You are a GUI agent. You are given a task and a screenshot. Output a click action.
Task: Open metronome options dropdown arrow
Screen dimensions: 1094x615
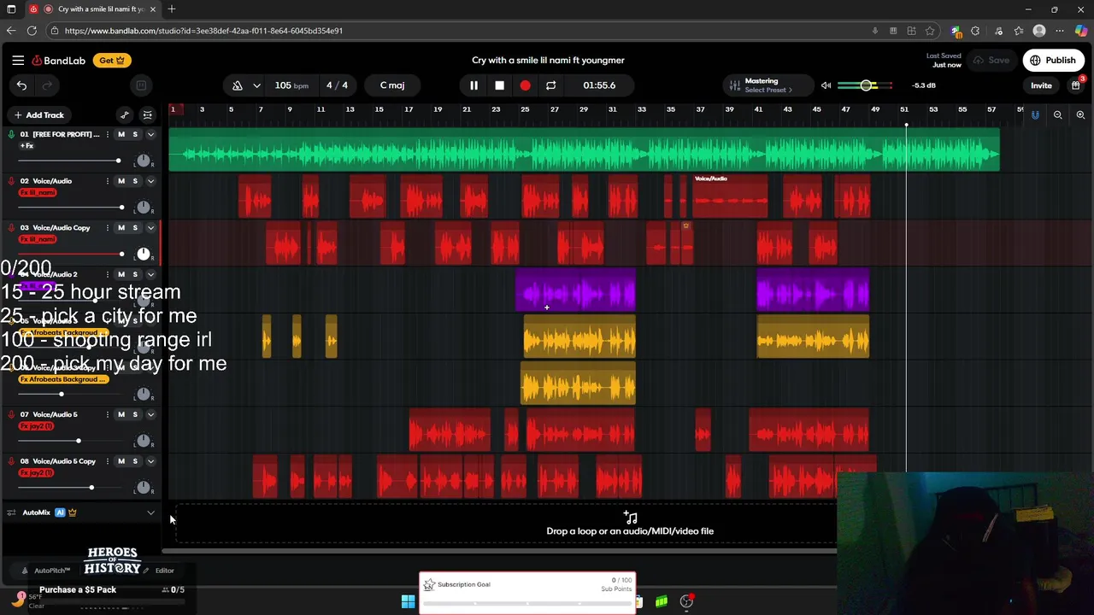(256, 85)
